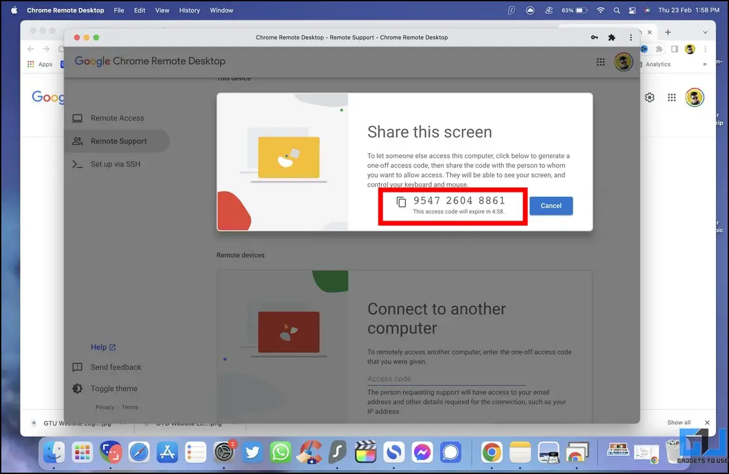This screenshot has height=474, width=729.
Task: Open Google Chrome from the Dock
Action: [491, 452]
